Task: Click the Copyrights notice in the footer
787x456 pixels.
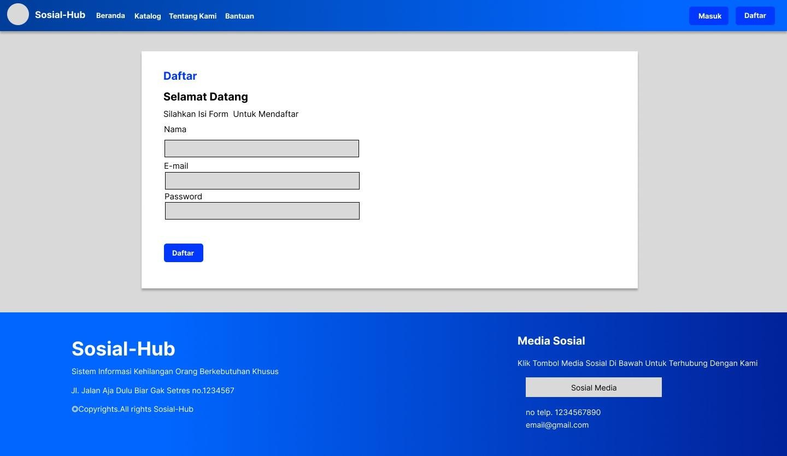Action: click(x=132, y=409)
